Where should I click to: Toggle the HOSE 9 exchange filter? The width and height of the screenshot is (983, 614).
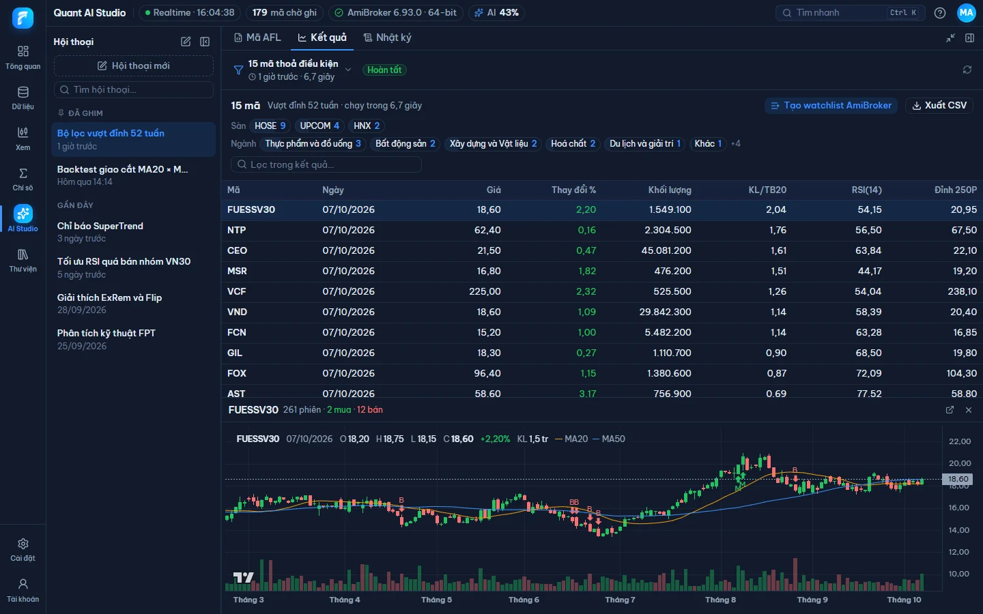pyautogui.click(x=270, y=126)
